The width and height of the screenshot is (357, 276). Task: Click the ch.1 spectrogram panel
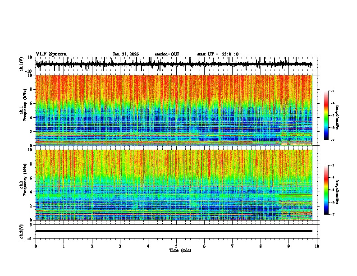pos(174,110)
